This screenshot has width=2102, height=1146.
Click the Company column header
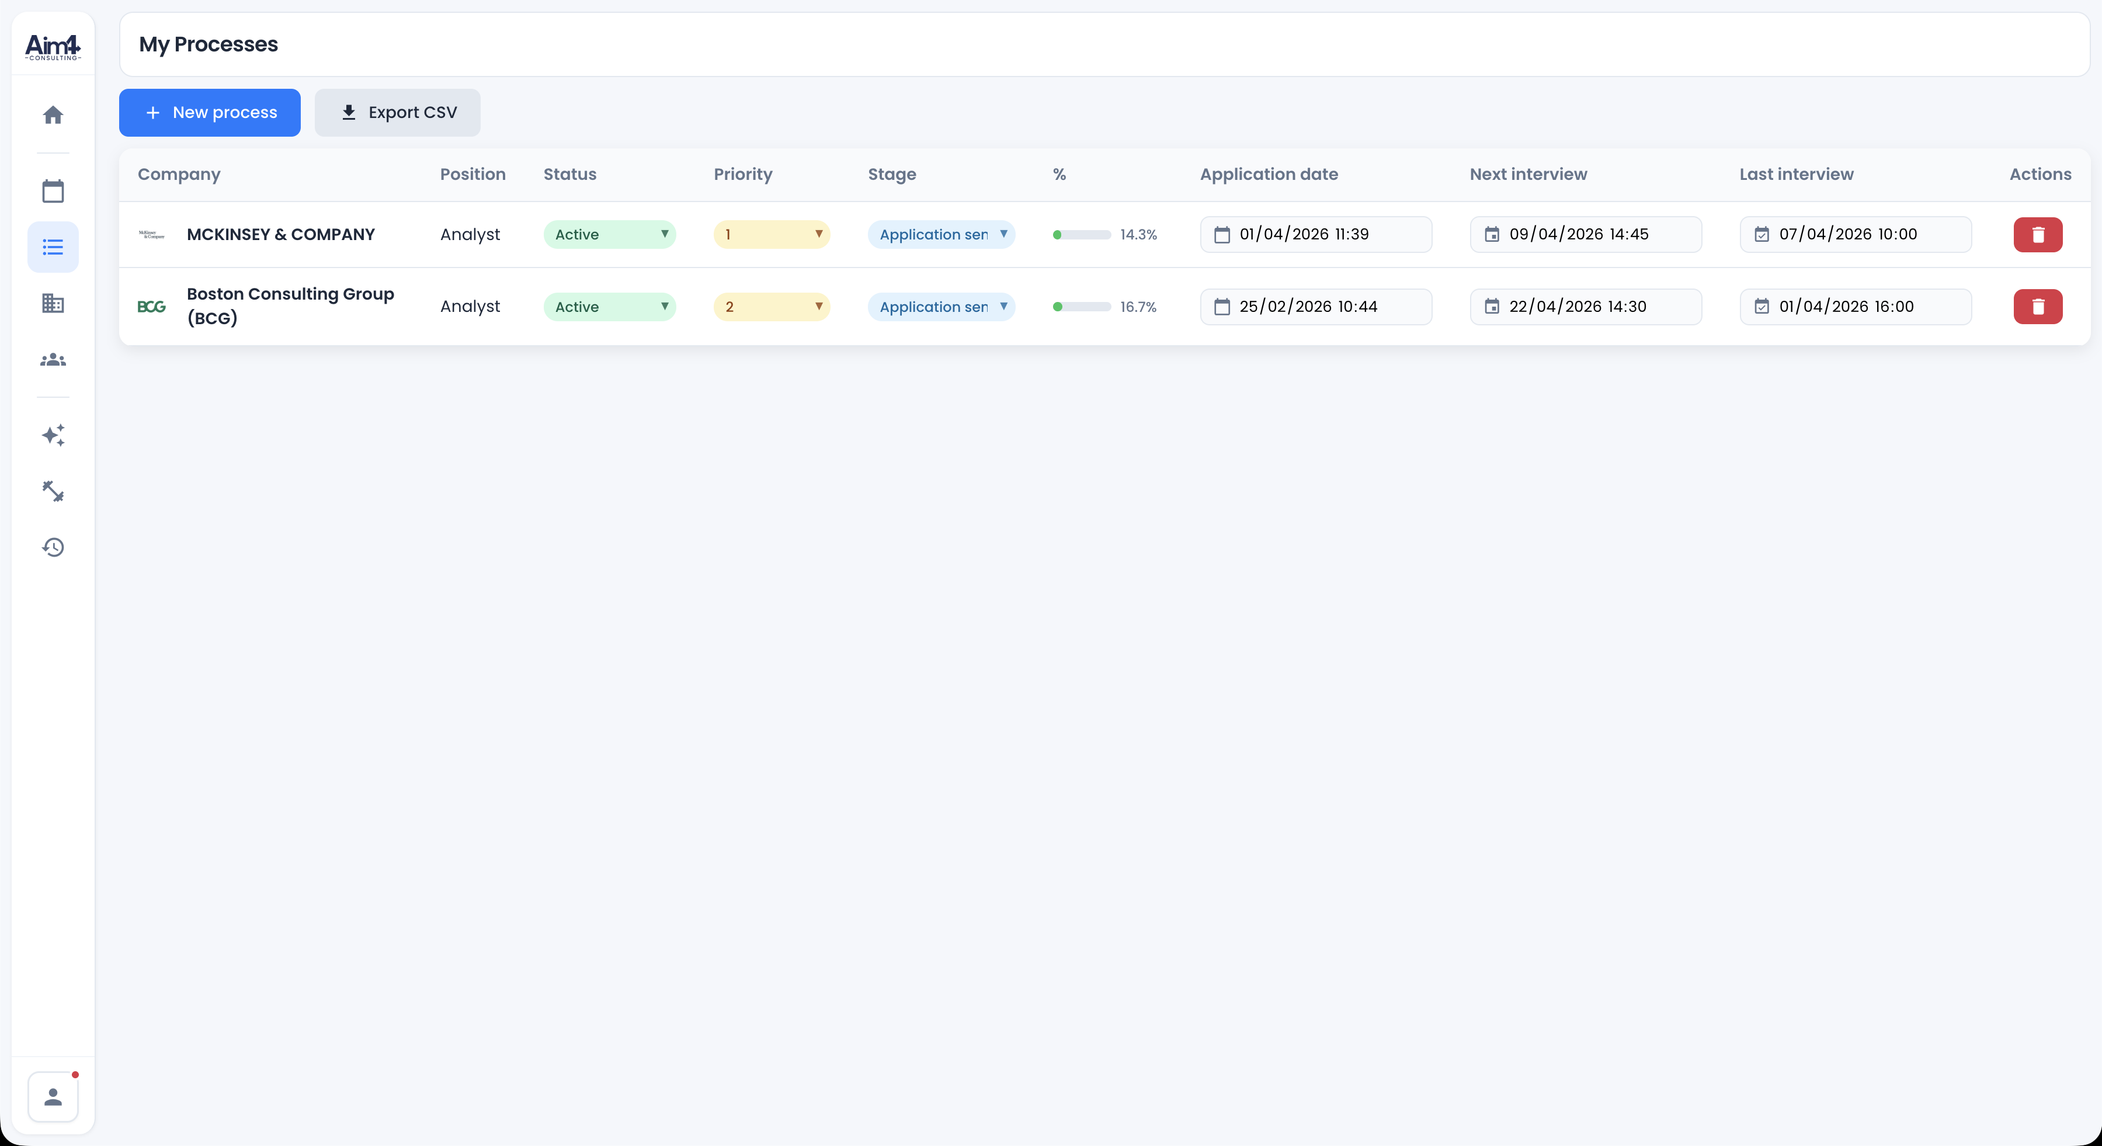(x=179, y=175)
